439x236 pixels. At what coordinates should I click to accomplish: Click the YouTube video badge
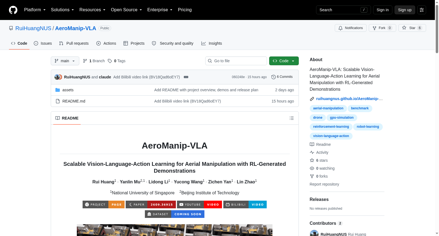[x=199, y=204]
